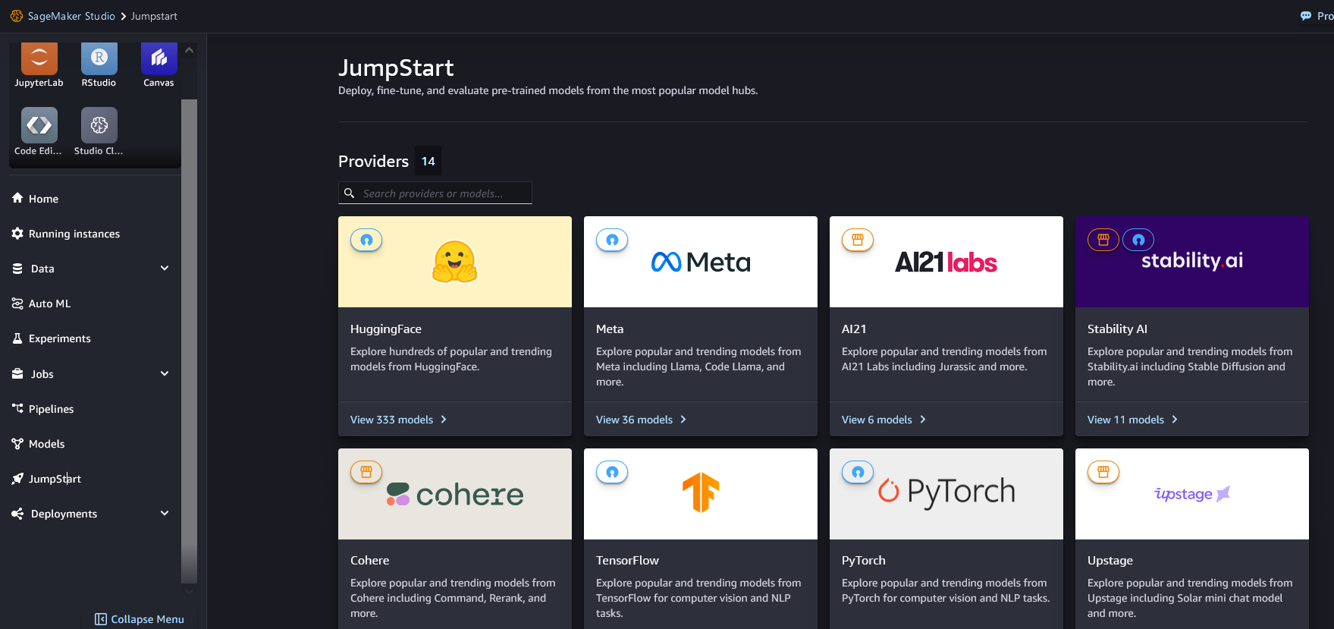The height and width of the screenshot is (629, 1334).
Task: Click the scroll up arrow in applications panel
Action: pos(190,50)
